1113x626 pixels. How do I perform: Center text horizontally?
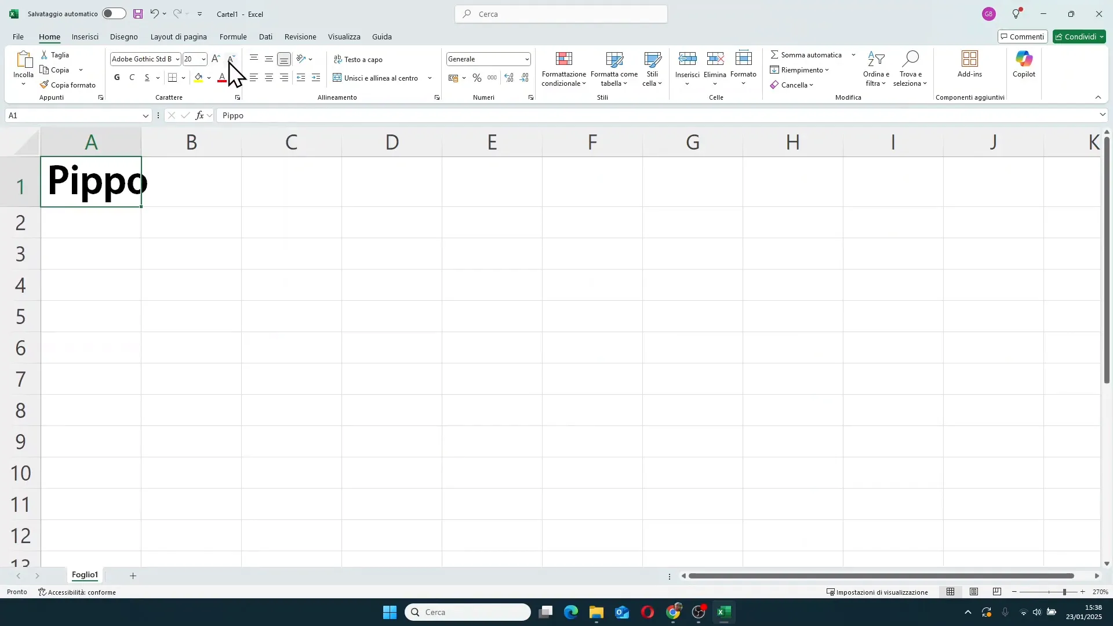click(x=269, y=78)
